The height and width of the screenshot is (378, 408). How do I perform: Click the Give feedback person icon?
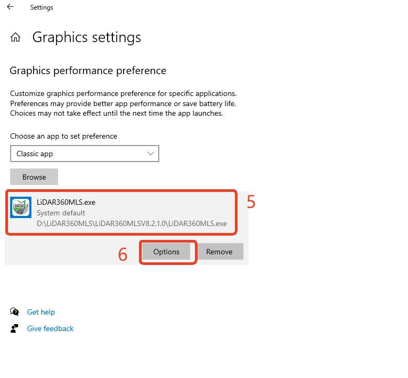point(14,328)
